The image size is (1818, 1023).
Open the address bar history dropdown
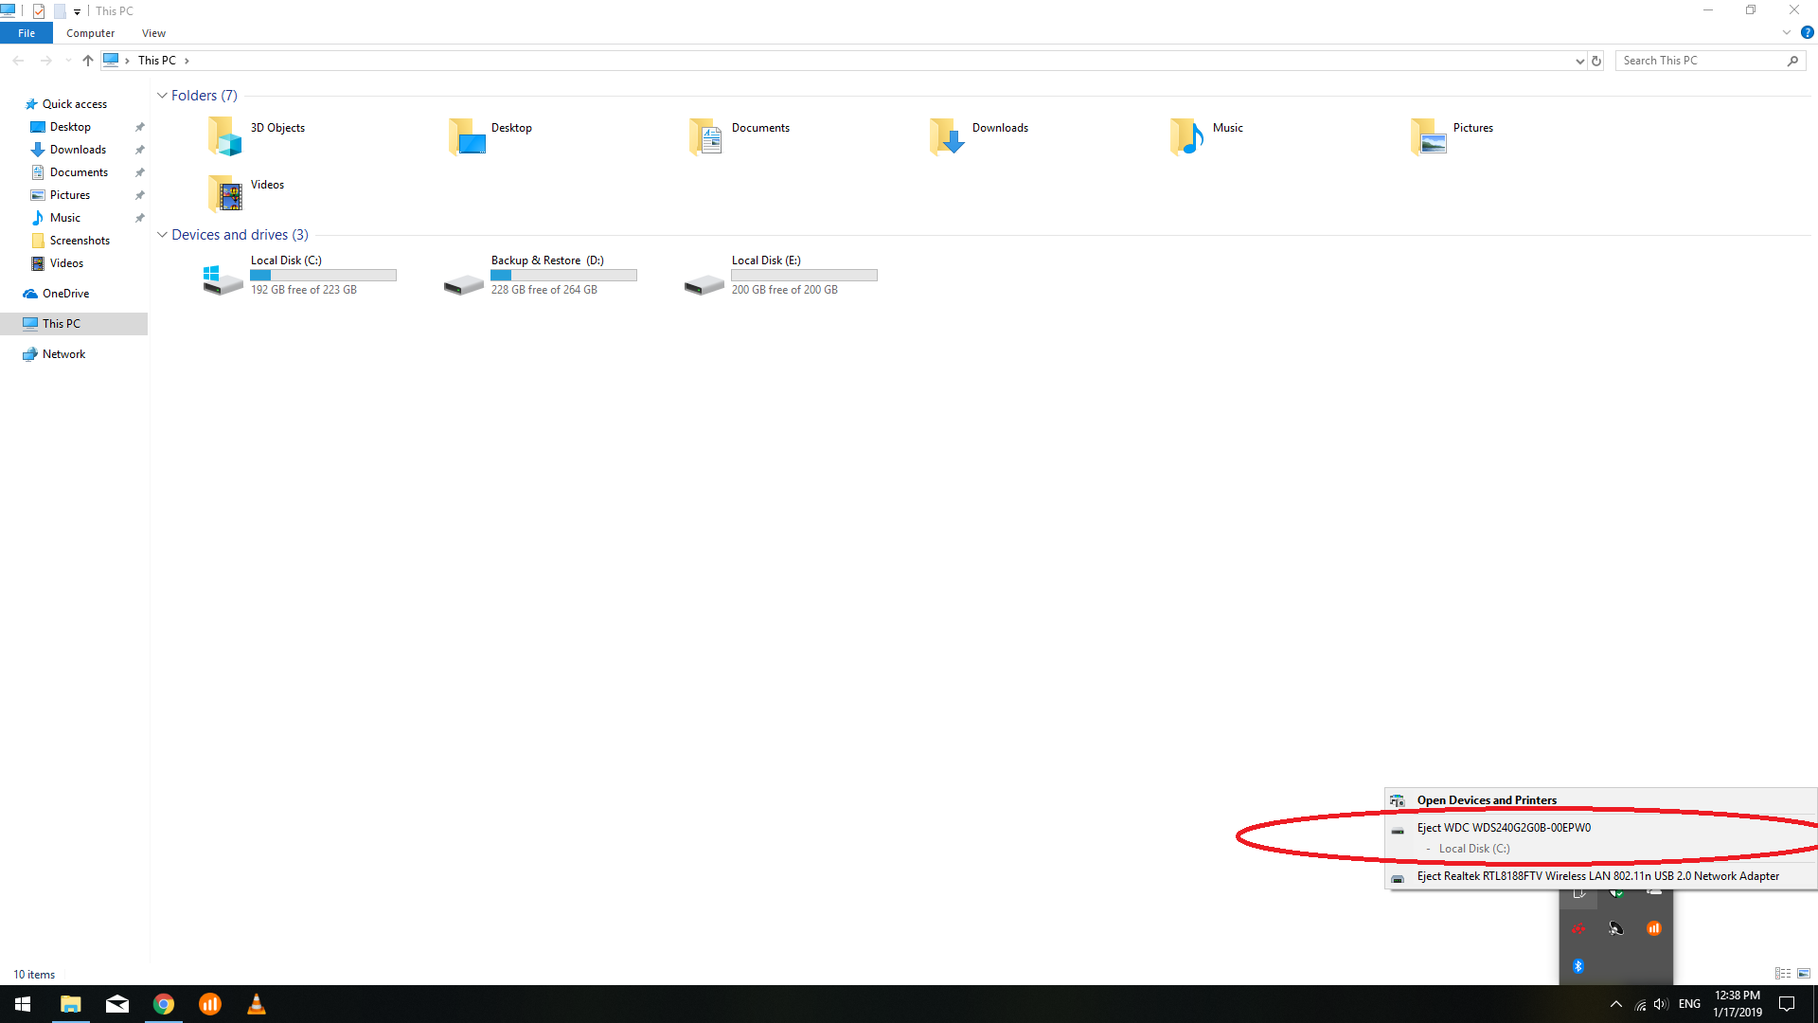tap(1579, 61)
